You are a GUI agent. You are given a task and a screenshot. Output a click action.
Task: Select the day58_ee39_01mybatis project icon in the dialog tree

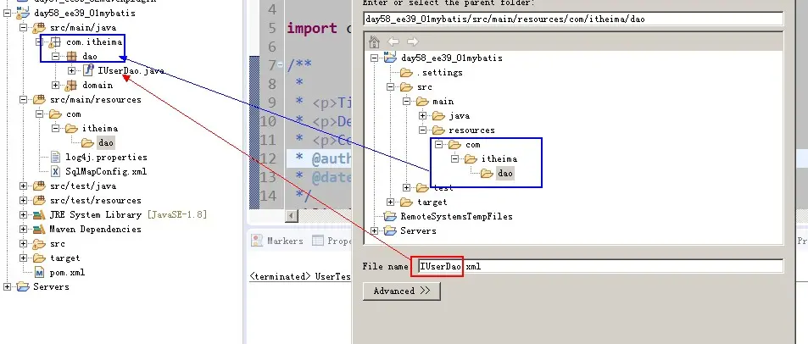[x=391, y=57]
